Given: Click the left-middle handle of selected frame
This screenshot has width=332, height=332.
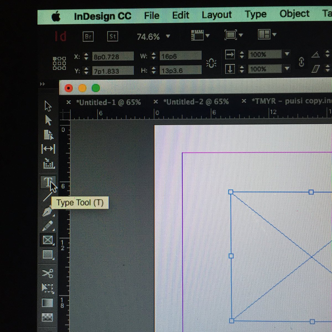Looking at the screenshot, I should (231, 256).
